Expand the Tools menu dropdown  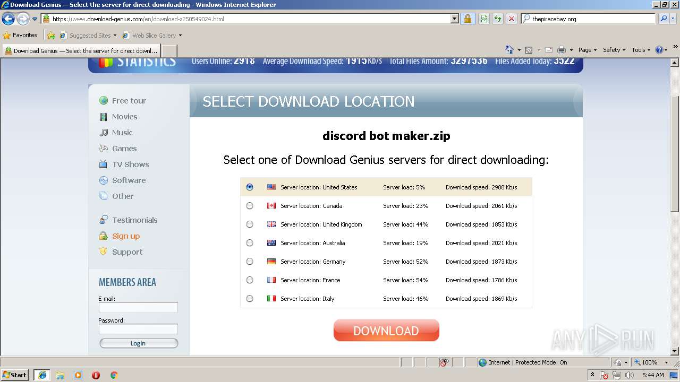click(641, 50)
